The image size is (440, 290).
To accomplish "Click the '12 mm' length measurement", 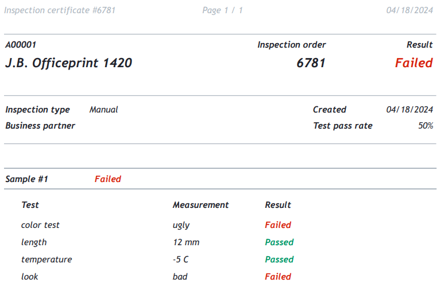I will tap(186, 242).
